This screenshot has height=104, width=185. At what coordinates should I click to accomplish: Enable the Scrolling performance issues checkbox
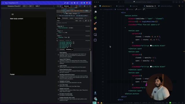coord(58,77)
